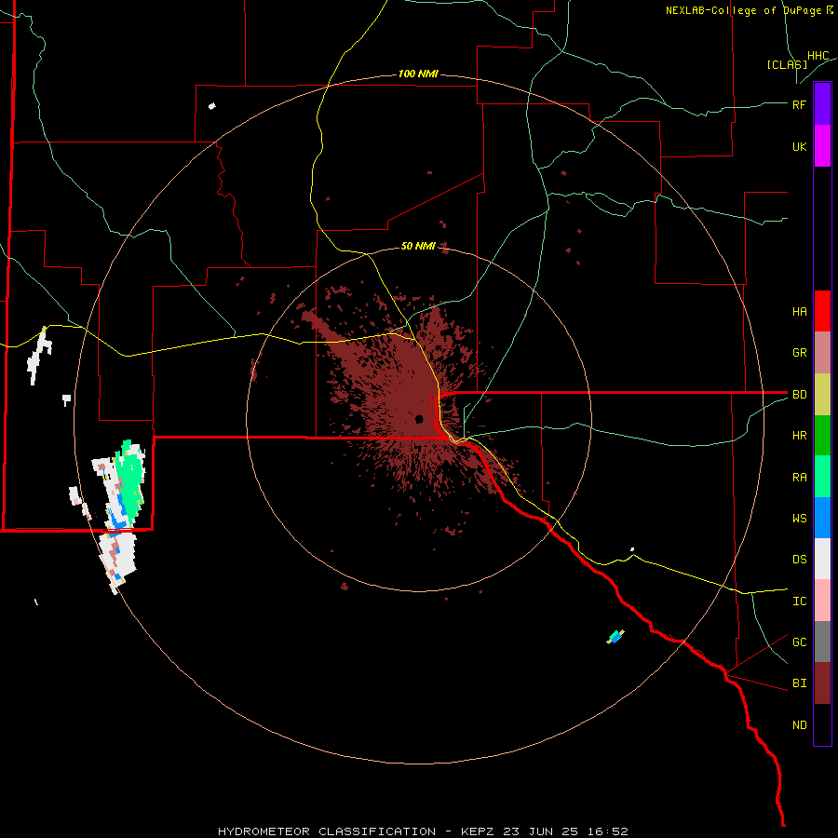Viewport: 838px width, 838px height.
Task: Click the UK magenta legend swatch
Action: click(822, 146)
